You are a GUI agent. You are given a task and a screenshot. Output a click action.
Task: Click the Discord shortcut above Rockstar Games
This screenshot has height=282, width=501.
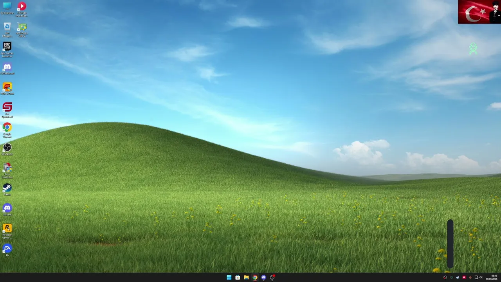point(7,210)
